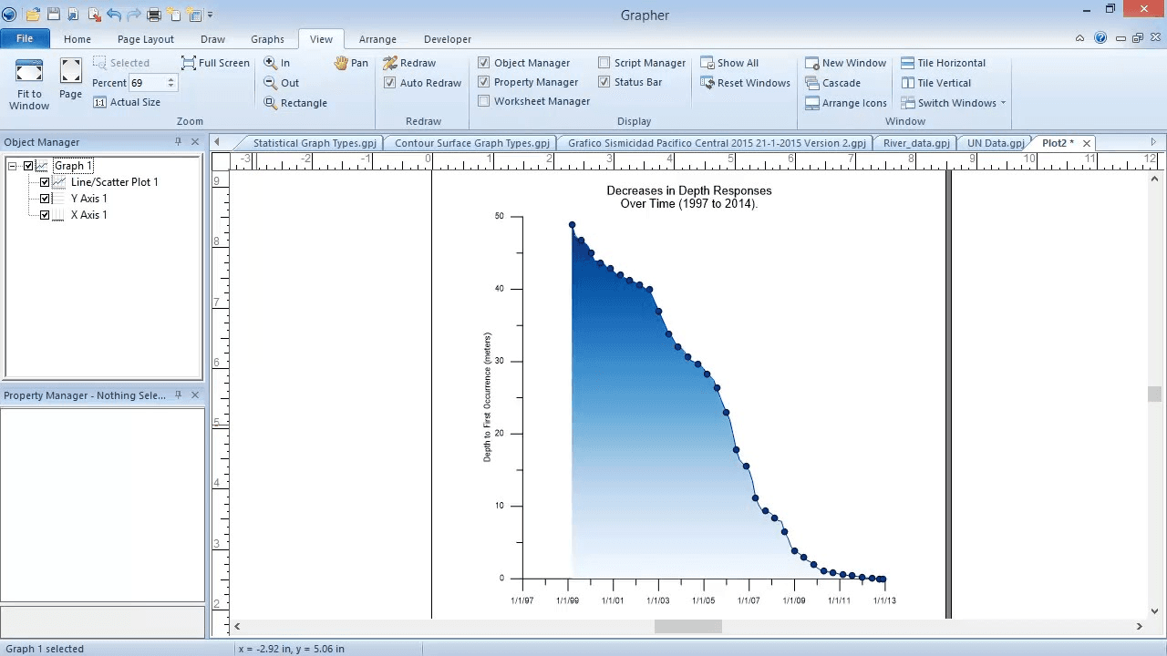This screenshot has width=1167, height=656.
Task: Enable the Worksheet Manager checkbox
Action: click(484, 100)
